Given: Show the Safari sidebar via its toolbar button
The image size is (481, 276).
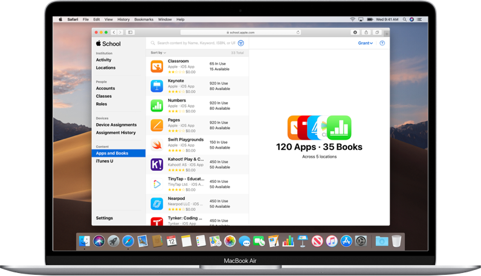Looking at the screenshot, I should pos(130,32).
